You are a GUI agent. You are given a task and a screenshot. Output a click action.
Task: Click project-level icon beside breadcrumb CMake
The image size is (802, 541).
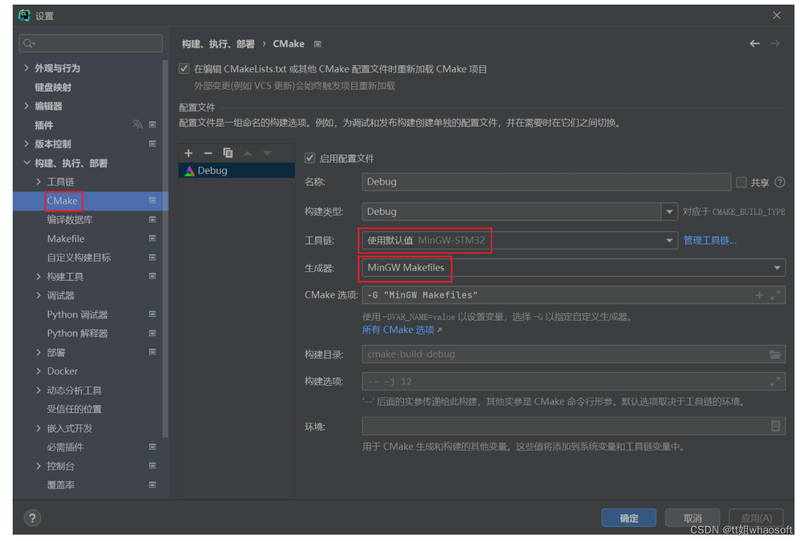click(x=317, y=44)
